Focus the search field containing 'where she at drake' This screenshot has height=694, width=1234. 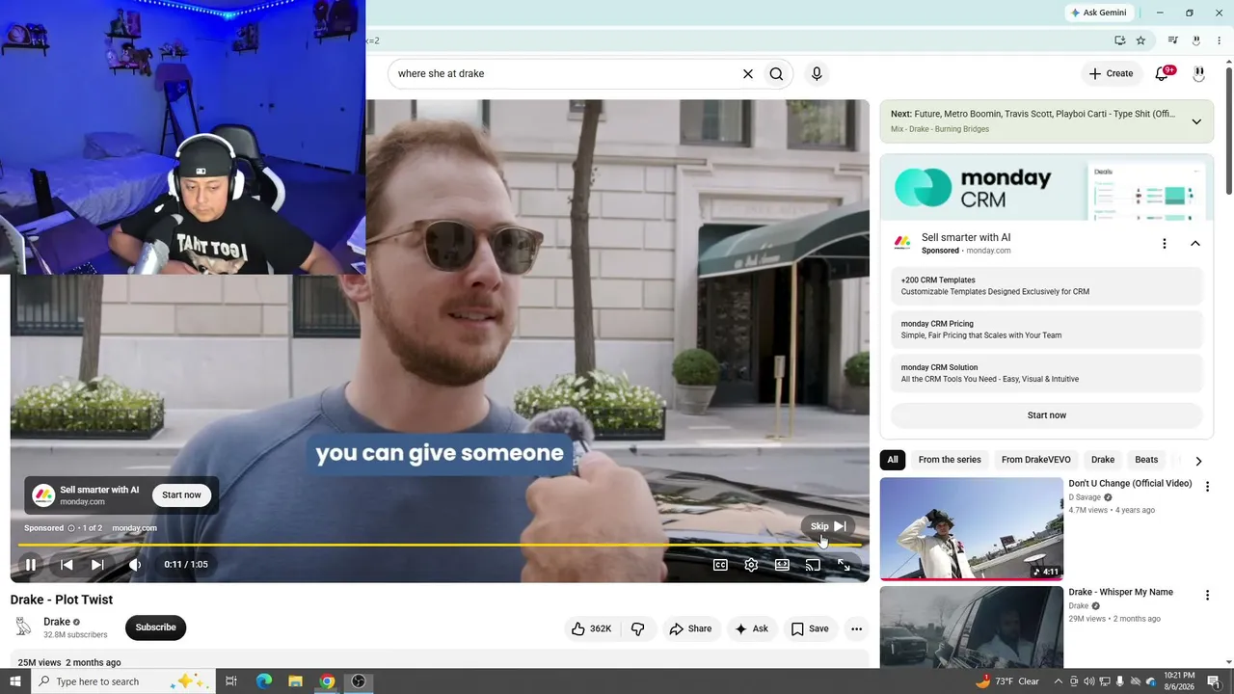point(564,74)
